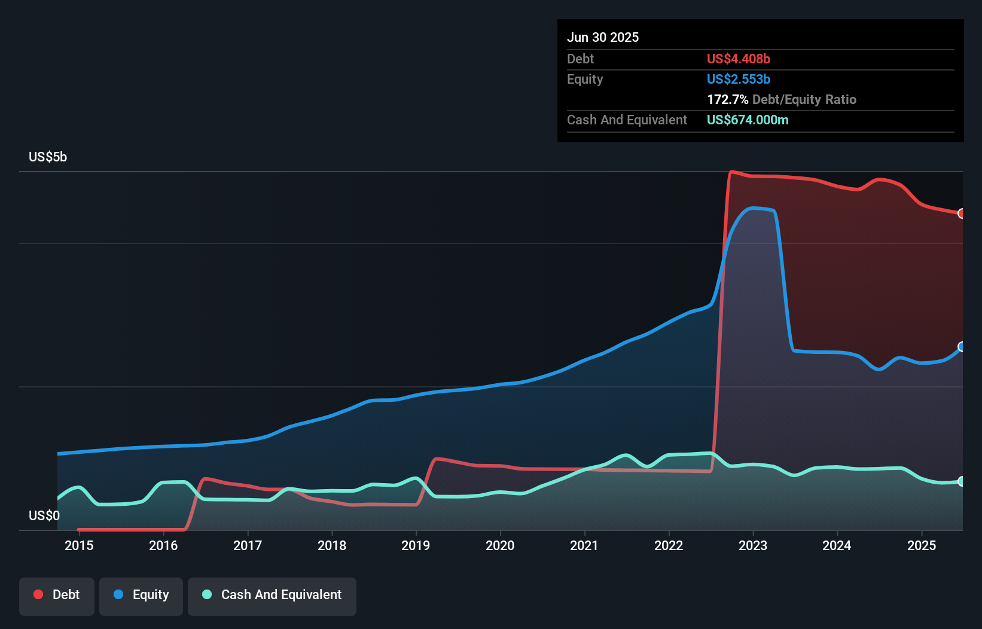Image resolution: width=982 pixels, height=629 pixels.
Task: Select the 2020 year label on axis
Action: (x=500, y=545)
